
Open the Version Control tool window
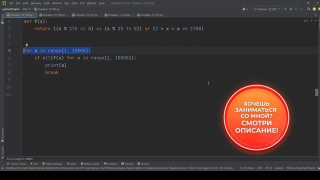16,163
